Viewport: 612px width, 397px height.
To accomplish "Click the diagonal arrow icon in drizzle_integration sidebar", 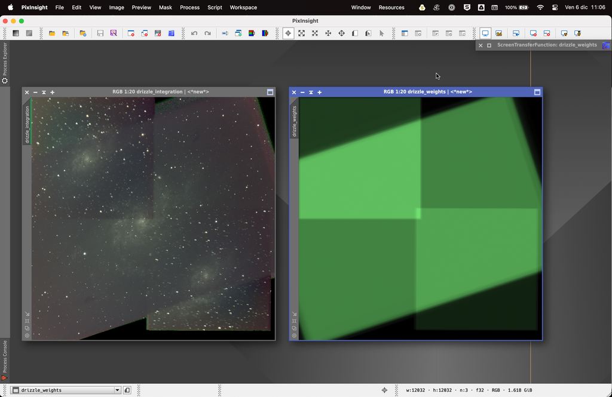I will click(x=27, y=314).
